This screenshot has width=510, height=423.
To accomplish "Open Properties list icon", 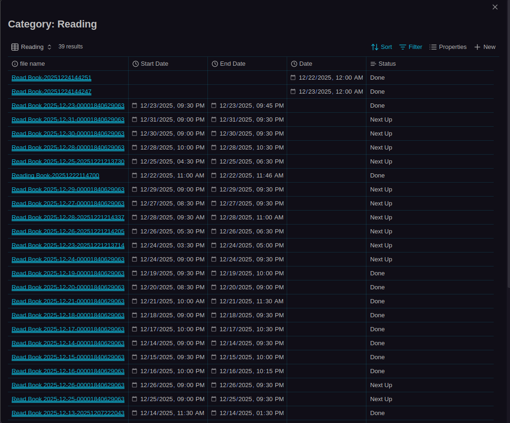I will click(x=433, y=47).
